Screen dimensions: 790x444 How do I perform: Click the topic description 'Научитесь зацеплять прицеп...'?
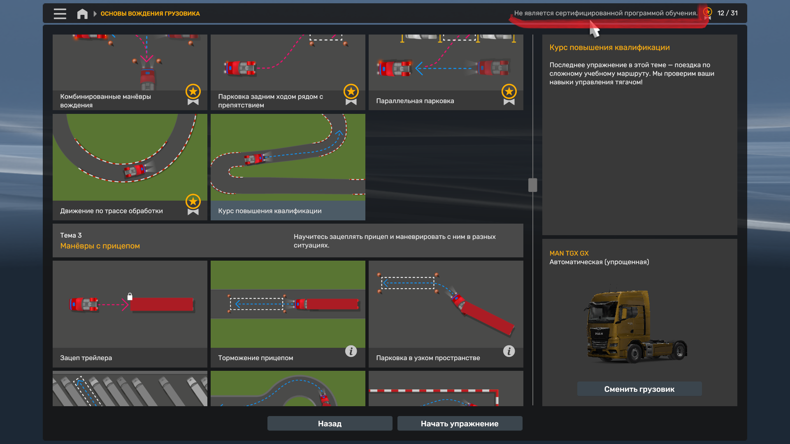(395, 241)
